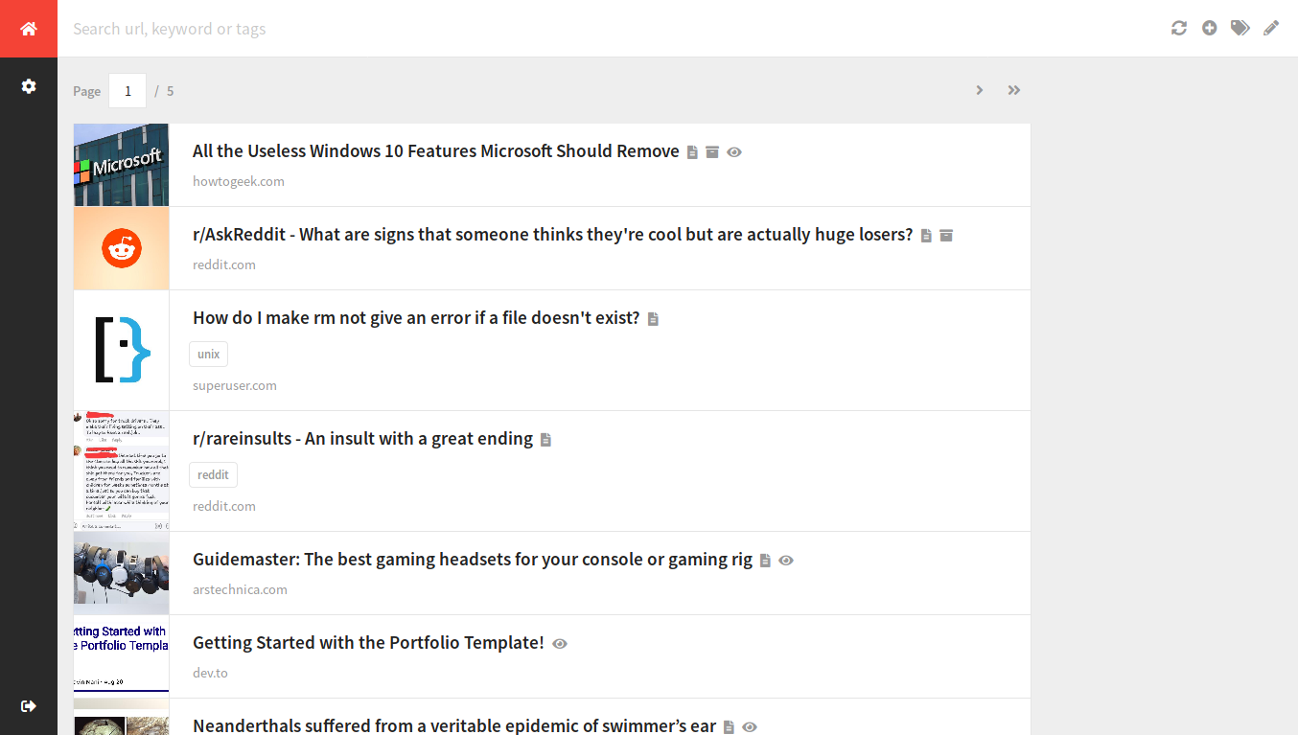This screenshot has height=735, width=1298.
Task: Open content icon for Neanderthals bookmark
Action: 729,727
